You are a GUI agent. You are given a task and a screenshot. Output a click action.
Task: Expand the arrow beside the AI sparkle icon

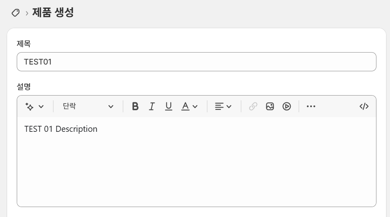pyautogui.click(x=41, y=106)
